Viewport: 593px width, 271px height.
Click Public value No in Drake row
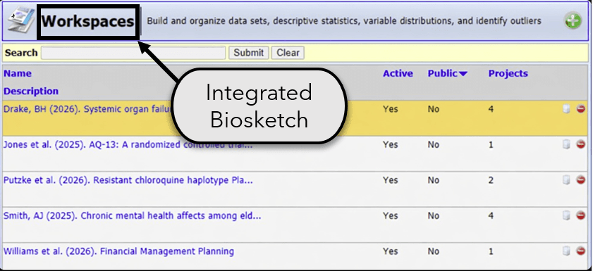coord(434,109)
